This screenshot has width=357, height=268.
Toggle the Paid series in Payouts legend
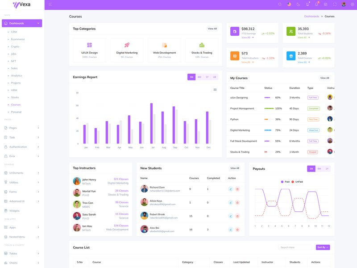(x=285, y=182)
